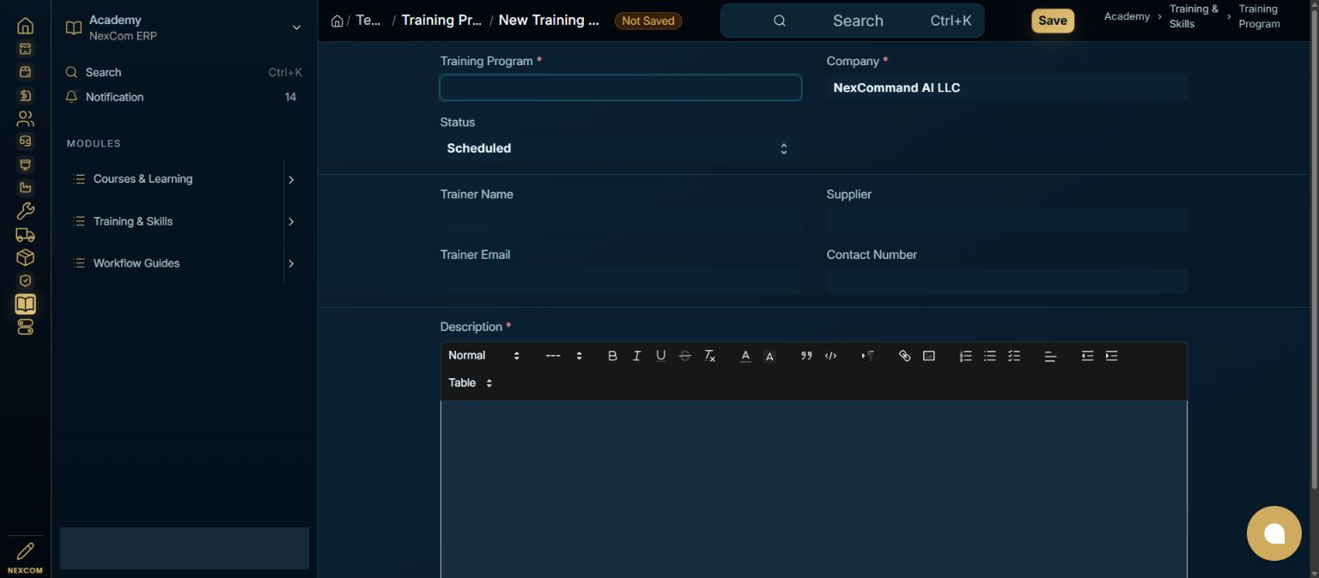Click the Trainer Email field
This screenshot has width=1319, height=578.
tap(620, 281)
